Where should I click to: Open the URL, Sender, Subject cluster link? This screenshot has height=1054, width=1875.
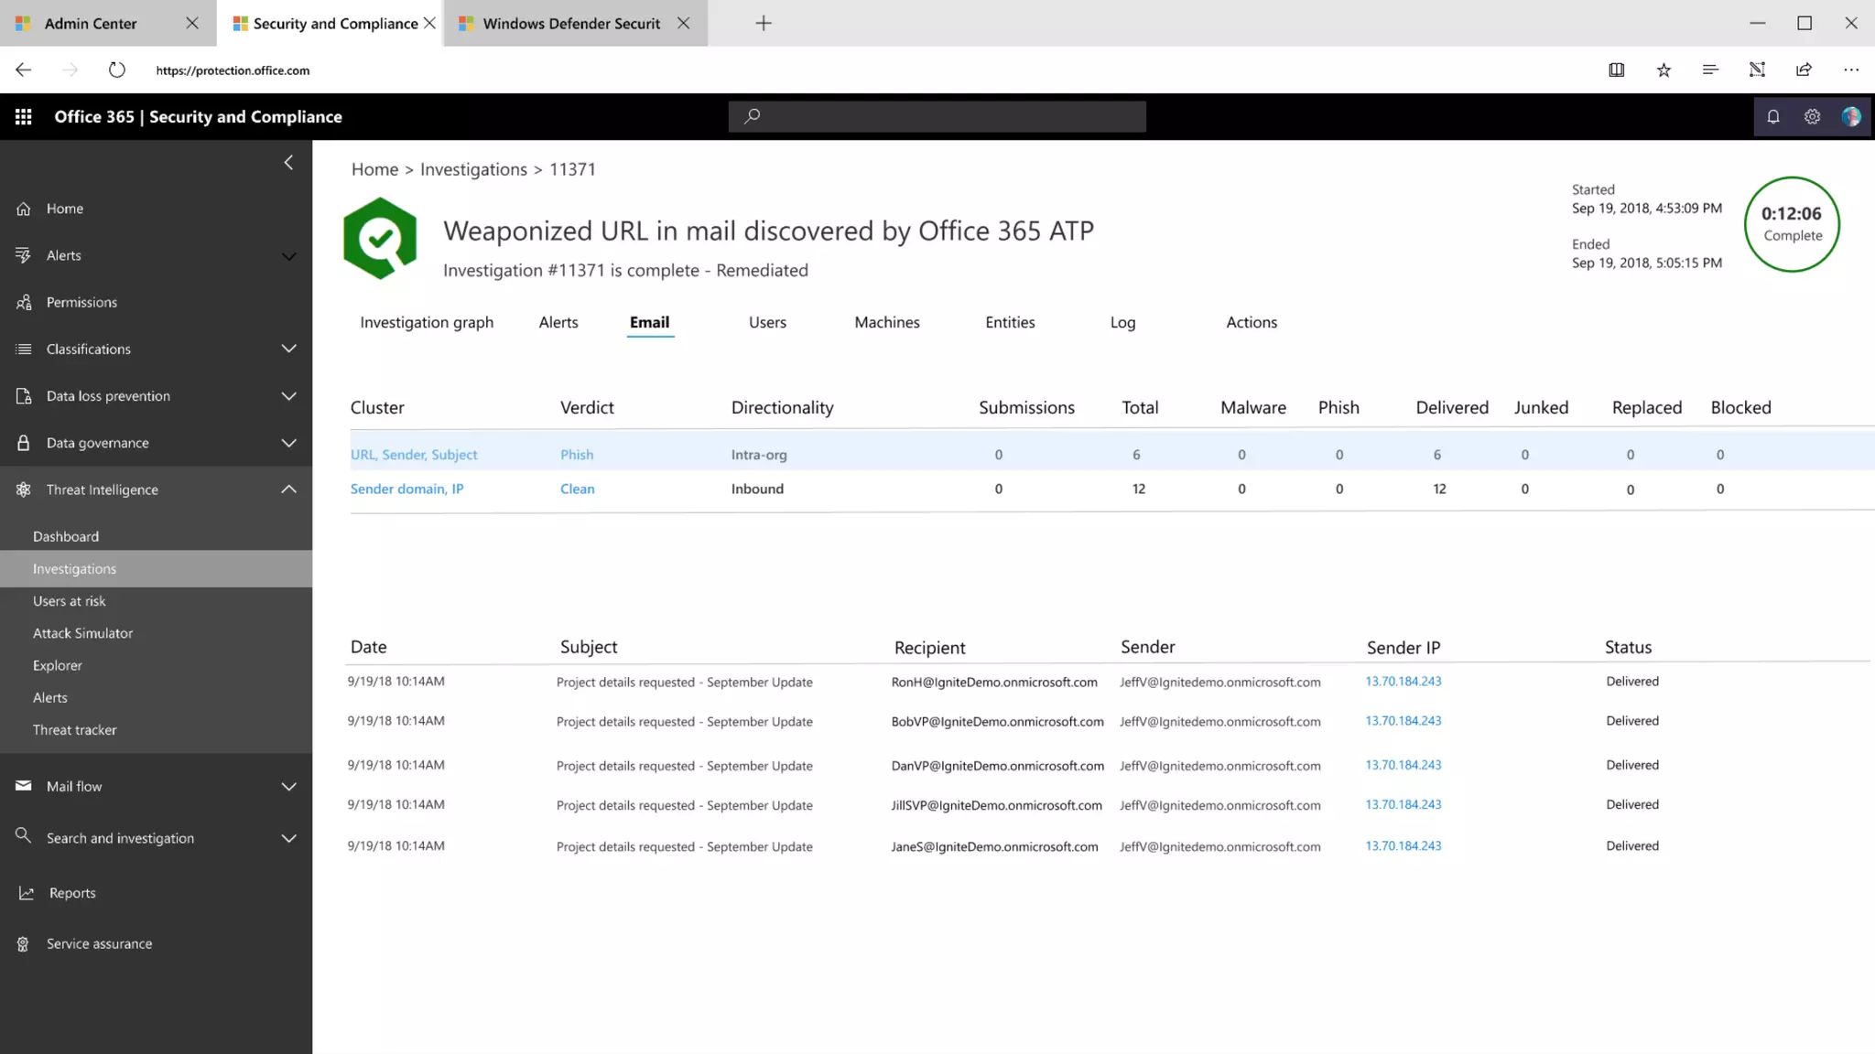coord(414,455)
